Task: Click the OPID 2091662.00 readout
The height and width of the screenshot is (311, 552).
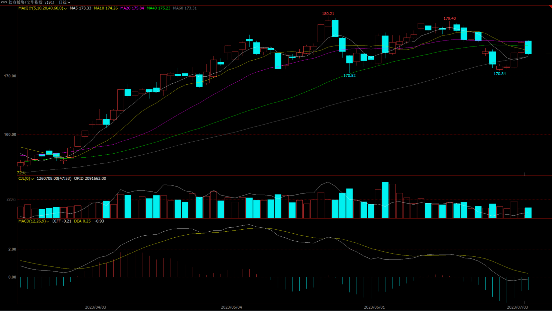Action: pos(90,178)
